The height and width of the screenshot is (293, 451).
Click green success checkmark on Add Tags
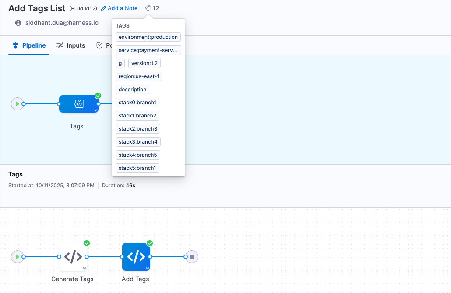(x=150, y=243)
